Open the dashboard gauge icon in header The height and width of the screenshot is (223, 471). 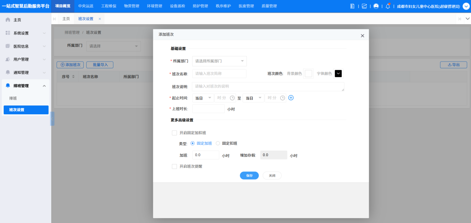pyautogui.click(x=376, y=6)
